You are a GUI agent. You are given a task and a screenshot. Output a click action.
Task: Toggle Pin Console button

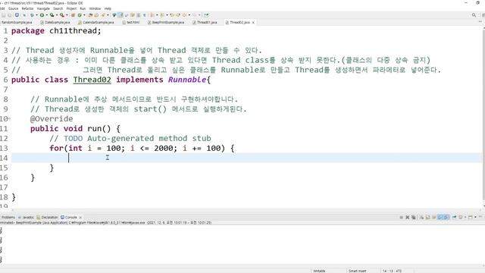tap(455, 218)
